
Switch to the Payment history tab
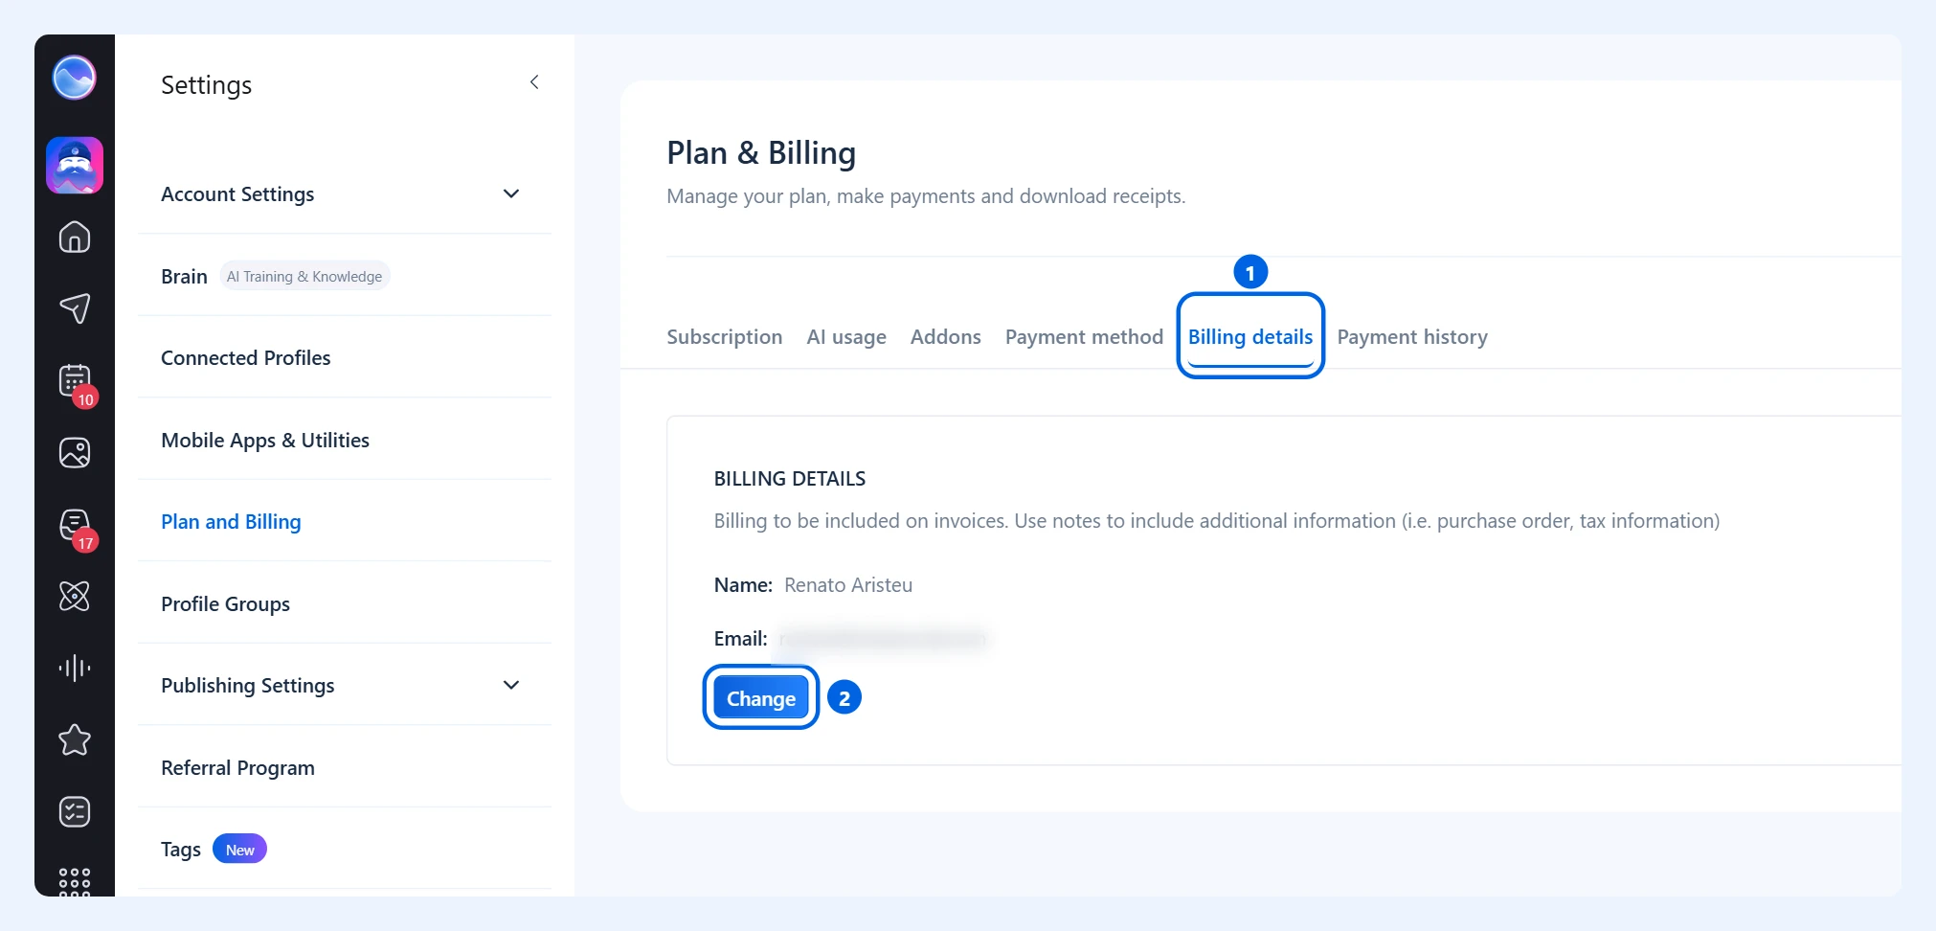tap(1412, 337)
